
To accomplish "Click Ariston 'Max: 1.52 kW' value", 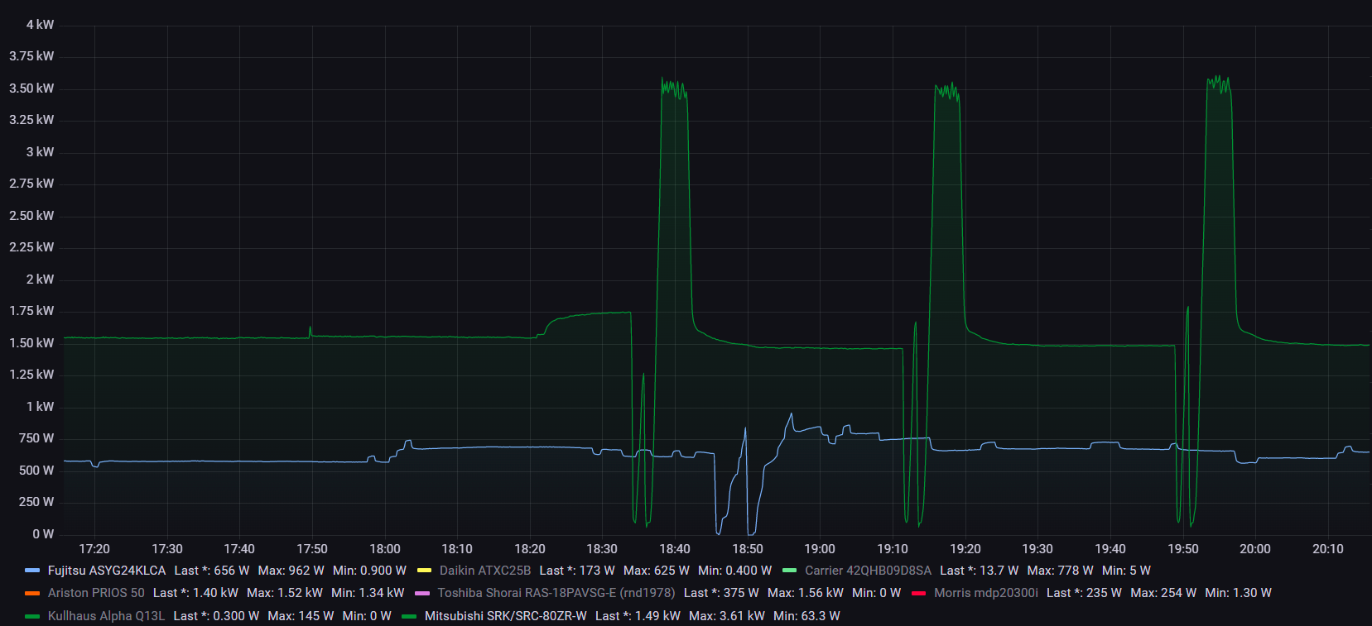I will [x=285, y=593].
